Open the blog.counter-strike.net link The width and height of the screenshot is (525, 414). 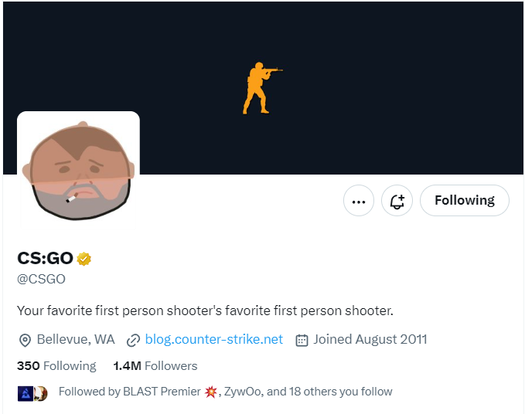click(214, 339)
